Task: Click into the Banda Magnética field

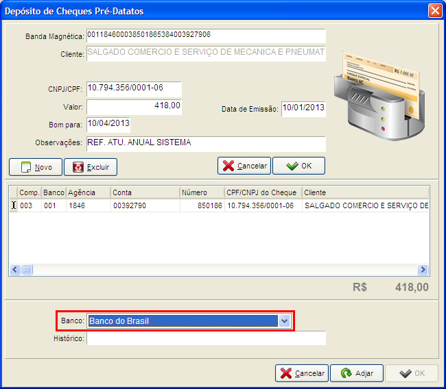Action: click(x=206, y=36)
